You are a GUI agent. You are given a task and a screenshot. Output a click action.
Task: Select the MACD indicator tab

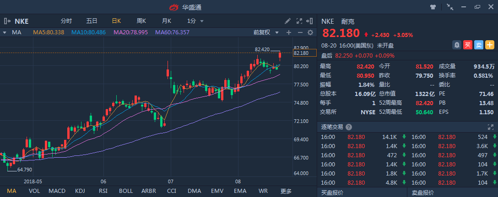point(57,191)
